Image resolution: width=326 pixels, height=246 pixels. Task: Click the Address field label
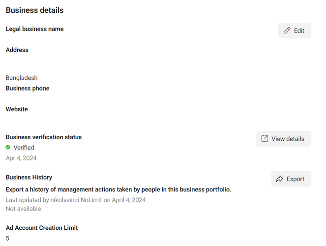(17, 50)
